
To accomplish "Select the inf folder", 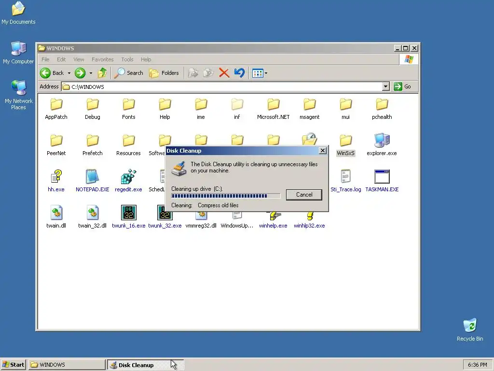I will click(237, 109).
